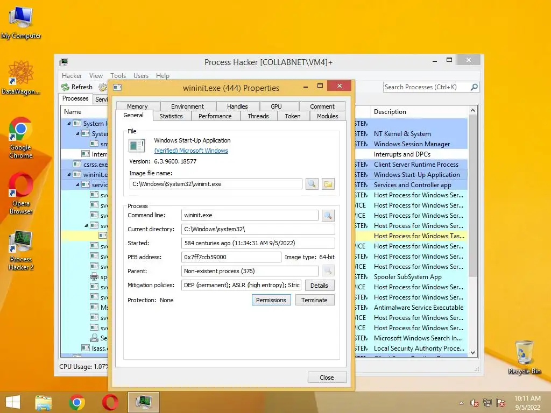The height and width of the screenshot is (413, 551).
Task: Switch to the Handles tab
Action: 237,106
